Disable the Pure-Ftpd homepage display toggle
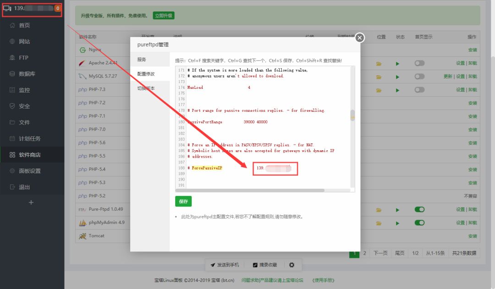The height and width of the screenshot is (289, 495). click(x=419, y=209)
